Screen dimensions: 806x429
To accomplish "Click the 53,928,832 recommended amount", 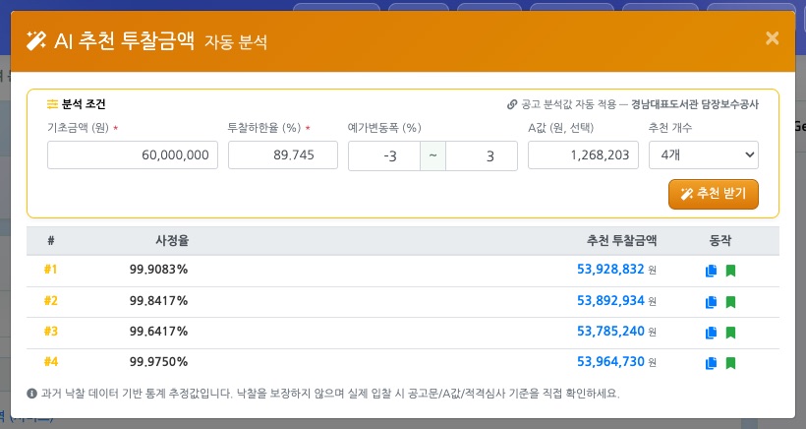I will 610,269.
